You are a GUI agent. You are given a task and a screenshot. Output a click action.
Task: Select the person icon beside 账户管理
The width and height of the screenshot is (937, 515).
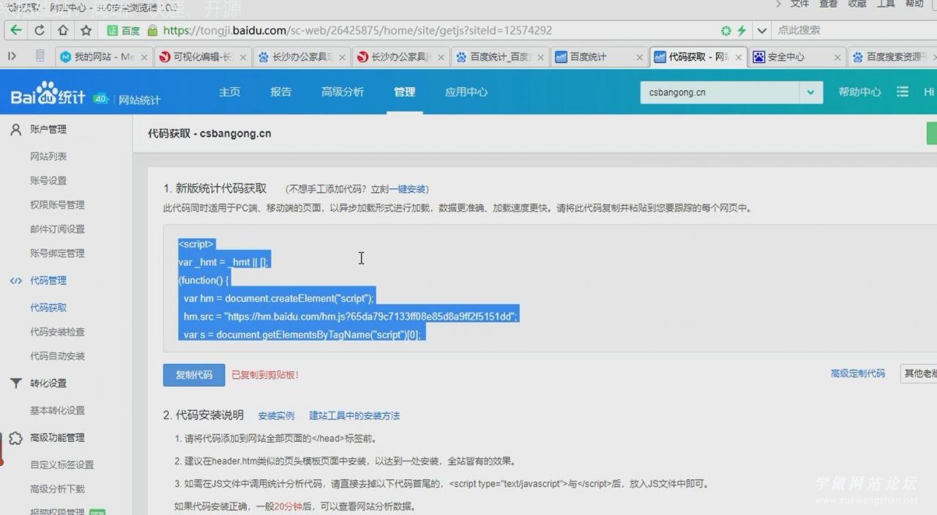click(15, 129)
